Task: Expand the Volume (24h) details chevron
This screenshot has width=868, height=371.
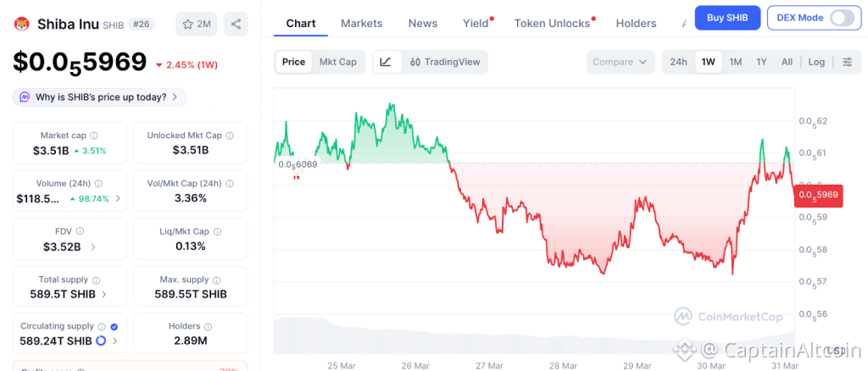Action: click(118, 199)
